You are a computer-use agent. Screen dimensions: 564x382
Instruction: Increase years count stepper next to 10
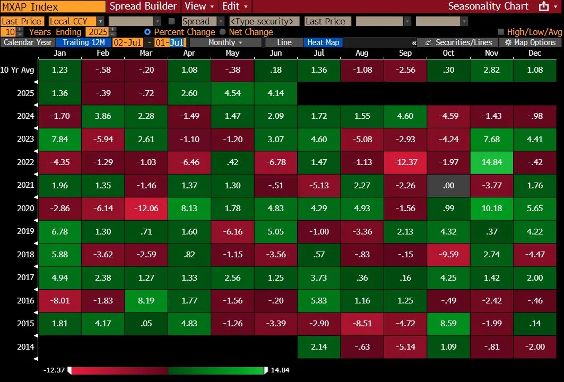(x=20, y=30)
